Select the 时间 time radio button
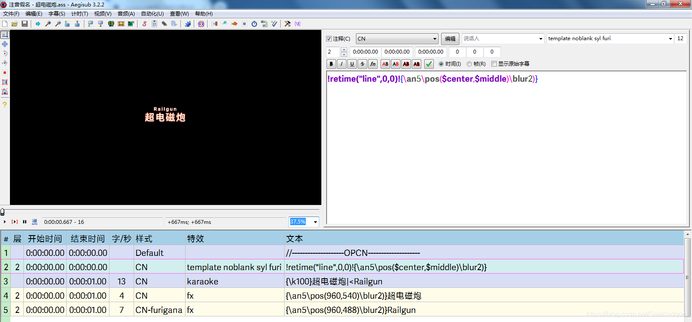Screen dimensions: 692x322 [x=441, y=64]
